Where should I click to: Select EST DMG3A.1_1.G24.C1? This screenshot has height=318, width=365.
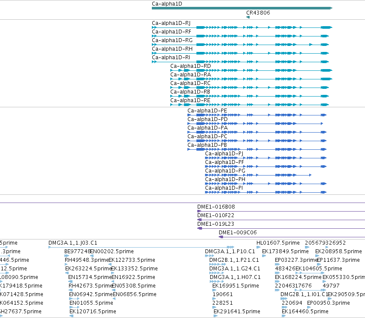[x=217, y=273]
